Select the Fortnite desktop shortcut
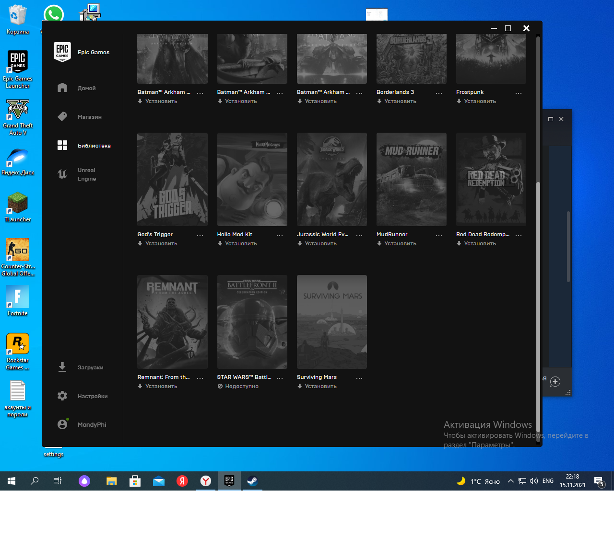 tap(18, 300)
